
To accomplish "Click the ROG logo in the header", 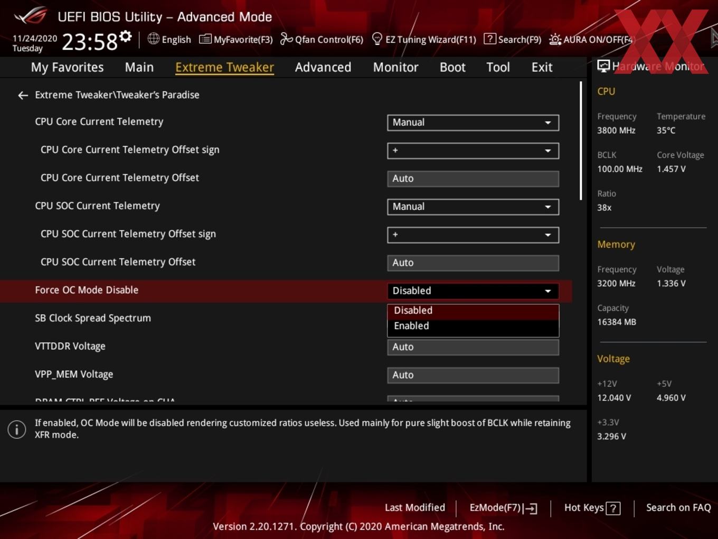I will 30,16.
